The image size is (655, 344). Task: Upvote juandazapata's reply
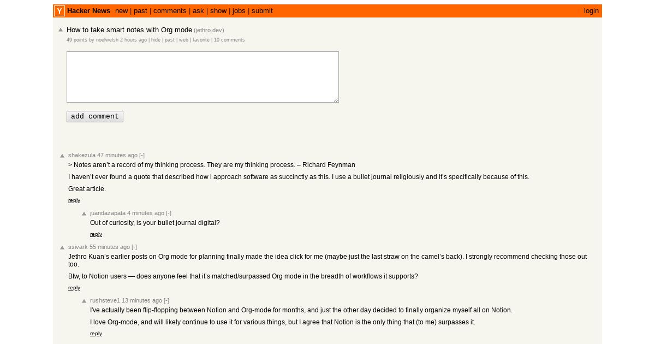(x=84, y=213)
